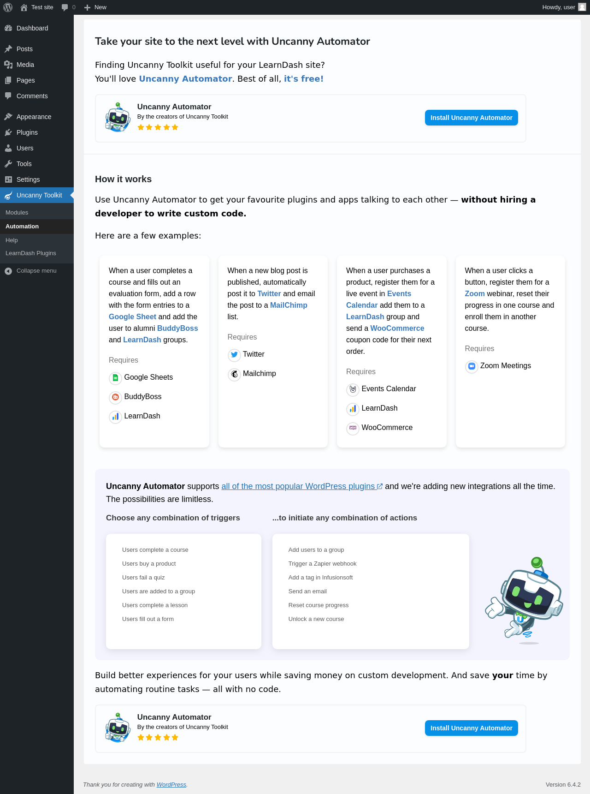This screenshot has width=590, height=794.
Task: Click the Events Calendar icon
Action: [x=353, y=389]
